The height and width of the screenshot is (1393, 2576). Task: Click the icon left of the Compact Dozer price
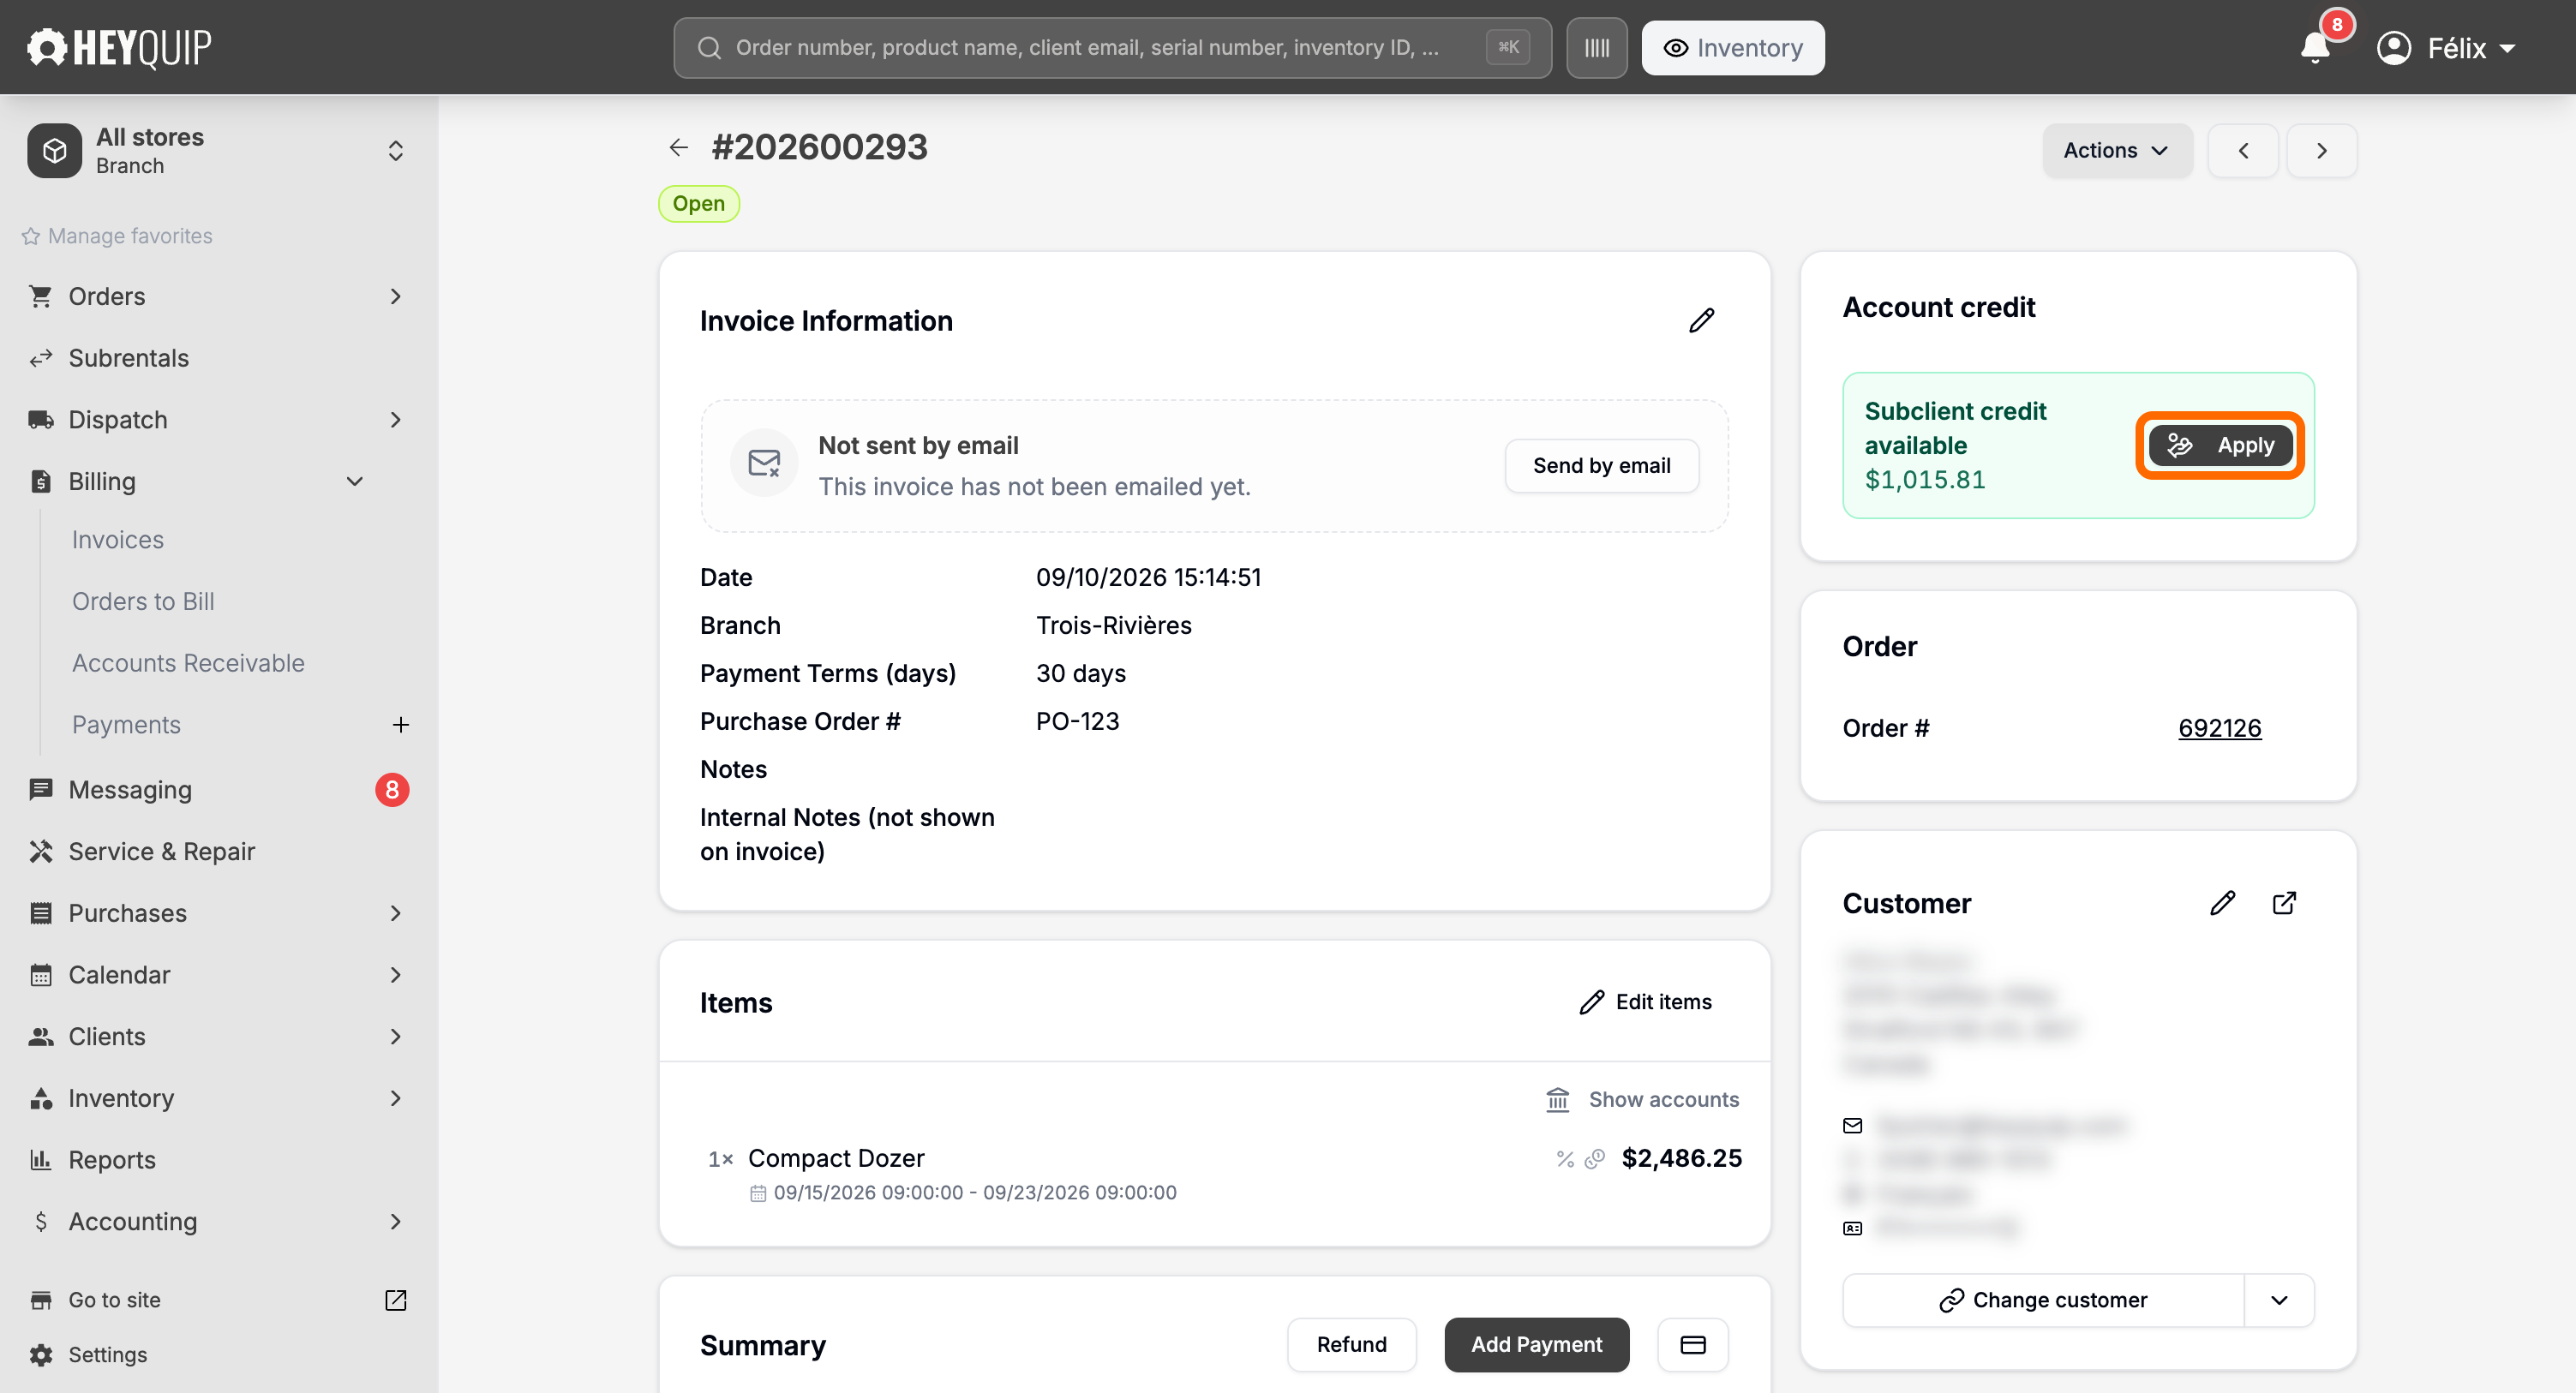point(1595,1158)
